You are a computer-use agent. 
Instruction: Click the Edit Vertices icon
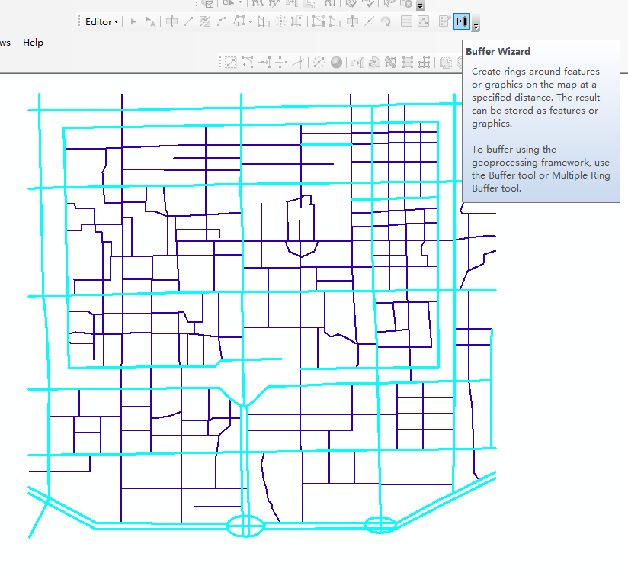coord(319,21)
